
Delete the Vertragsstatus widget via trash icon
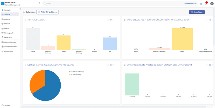[113, 20]
